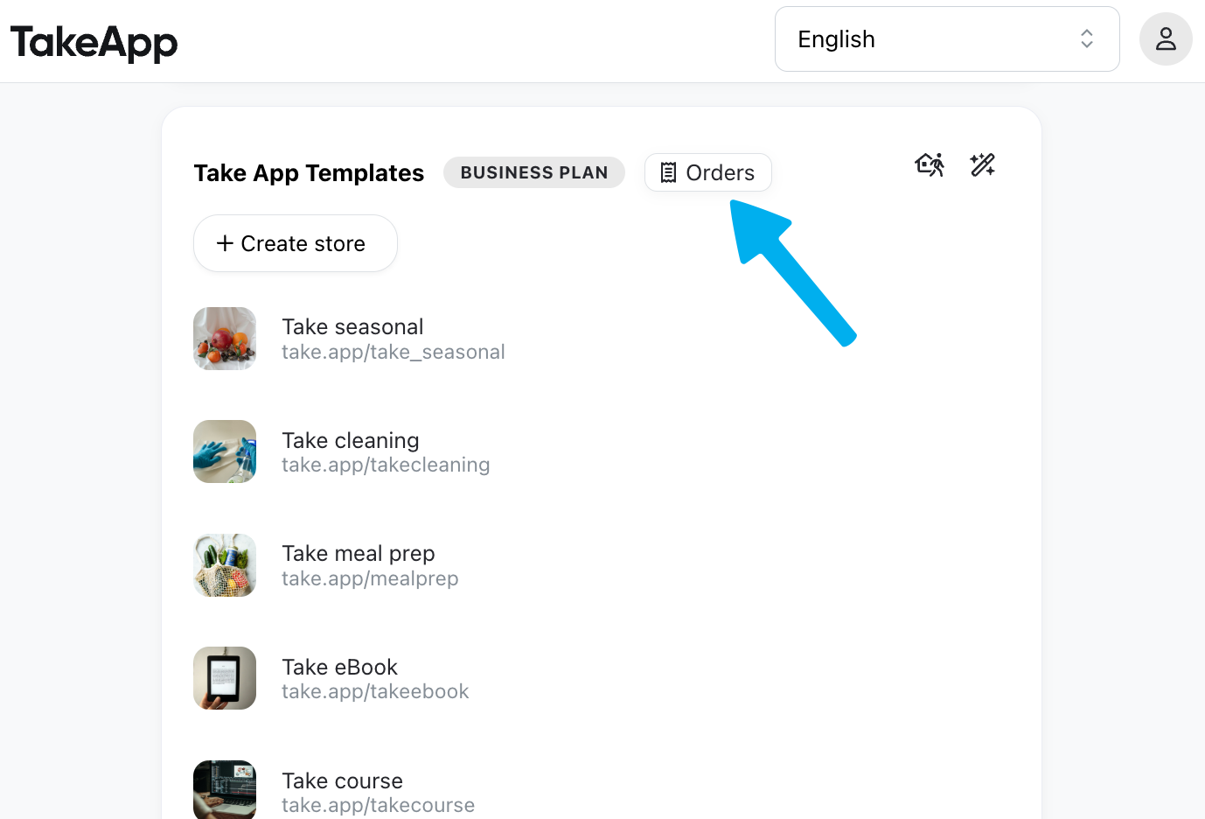Open the Take seasonal store

point(352,326)
